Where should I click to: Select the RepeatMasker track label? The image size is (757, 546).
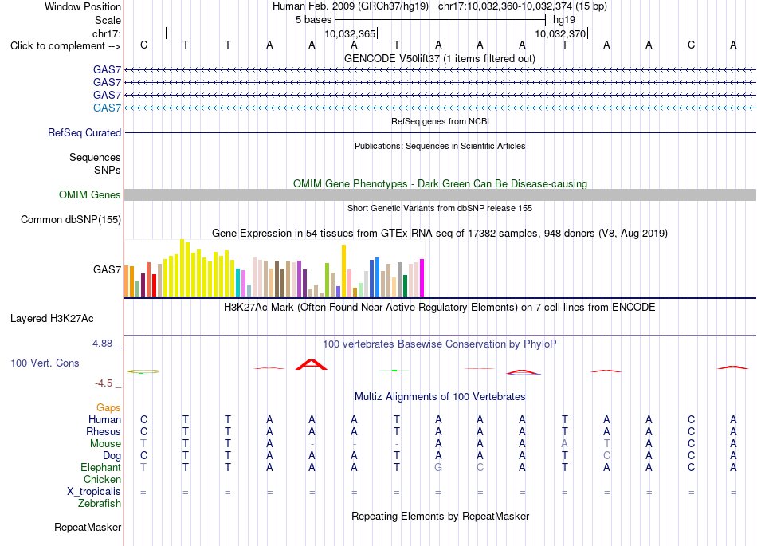88,527
